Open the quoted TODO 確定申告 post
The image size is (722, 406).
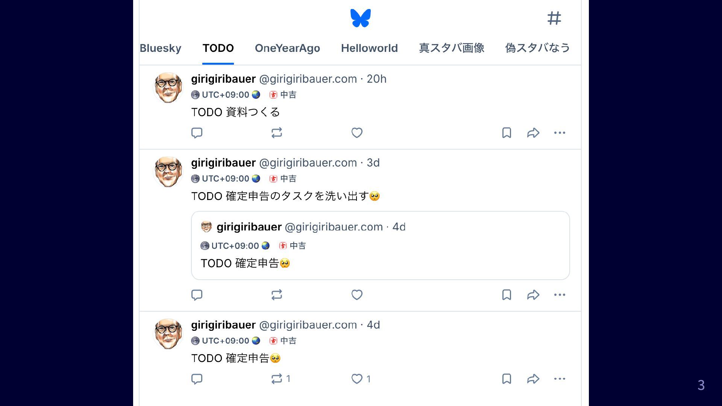tap(381, 245)
